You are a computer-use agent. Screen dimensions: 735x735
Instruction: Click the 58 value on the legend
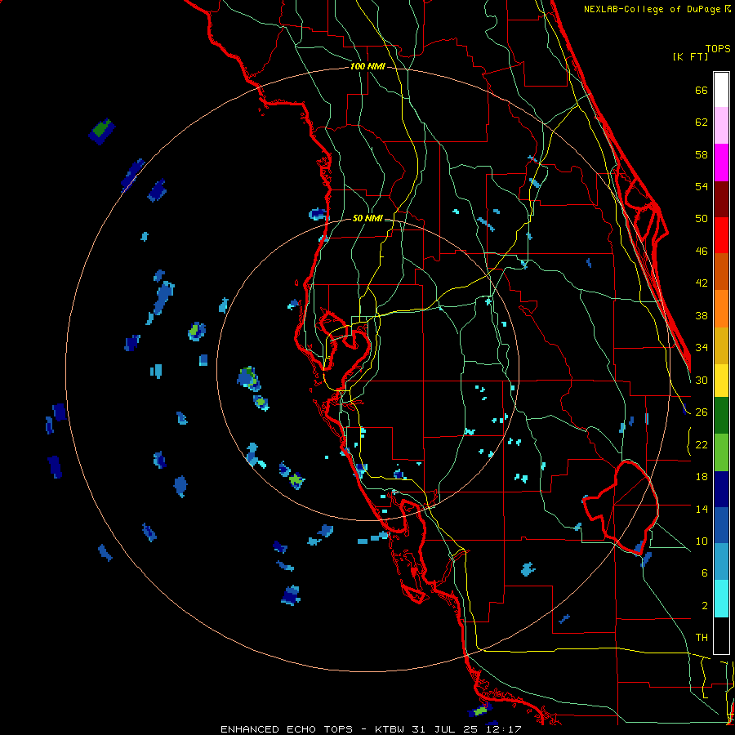click(702, 154)
